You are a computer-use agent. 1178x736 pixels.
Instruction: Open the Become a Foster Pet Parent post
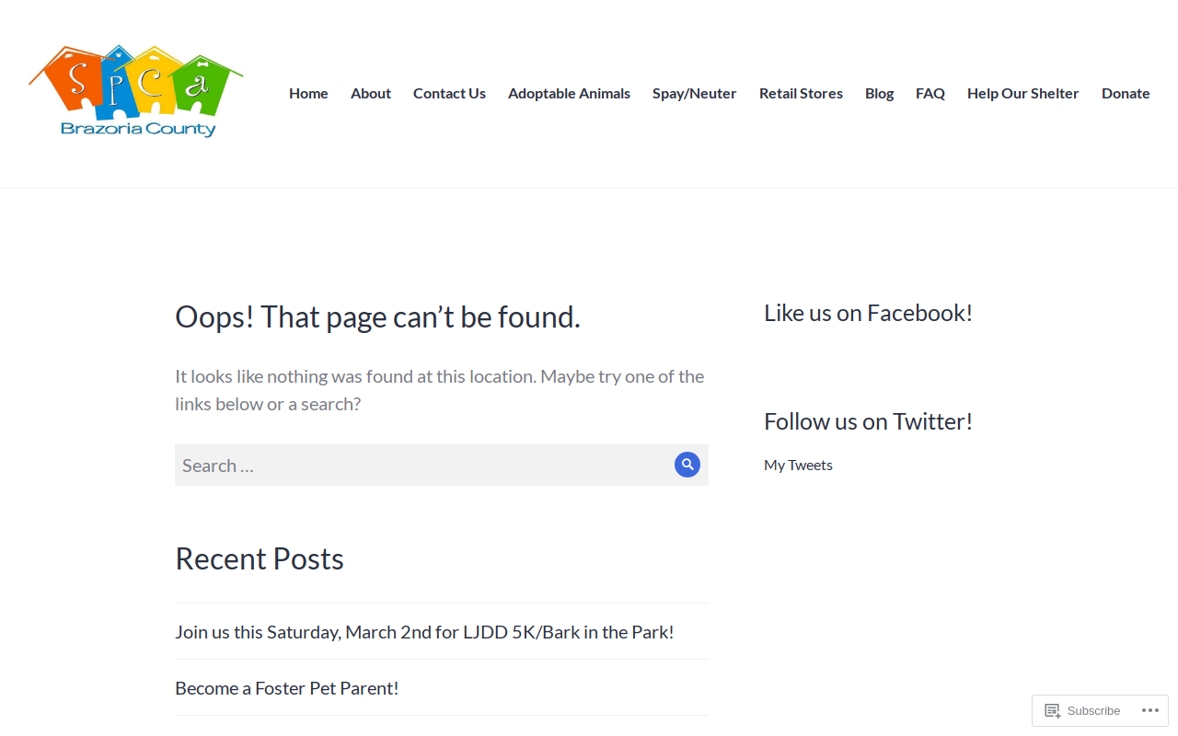(287, 688)
